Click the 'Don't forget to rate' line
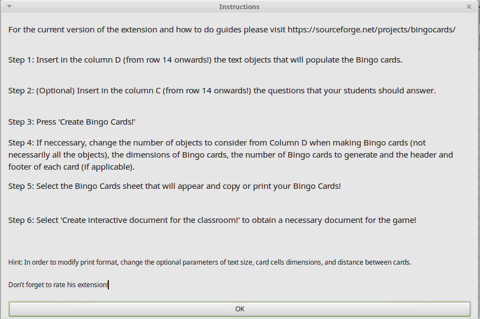This screenshot has height=319, width=480. coord(58,285)
